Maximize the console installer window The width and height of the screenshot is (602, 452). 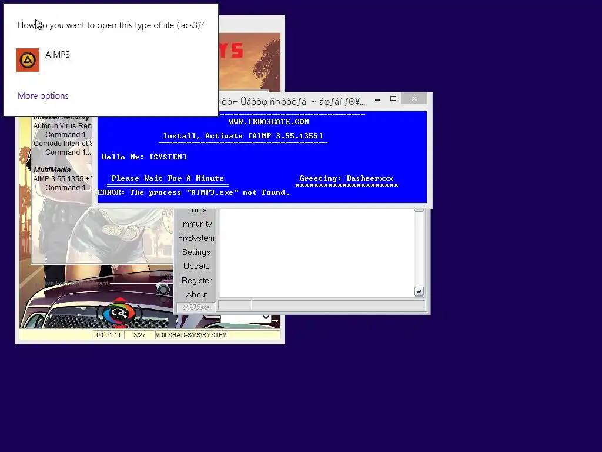pyautogui.click(x=393, y=99)
